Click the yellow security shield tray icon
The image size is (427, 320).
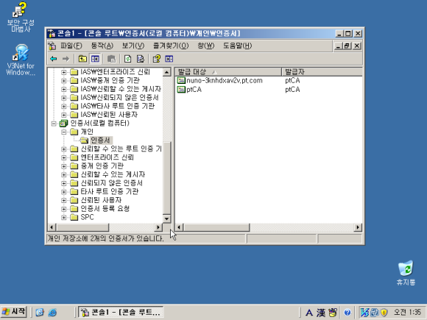tap(384, 313)
